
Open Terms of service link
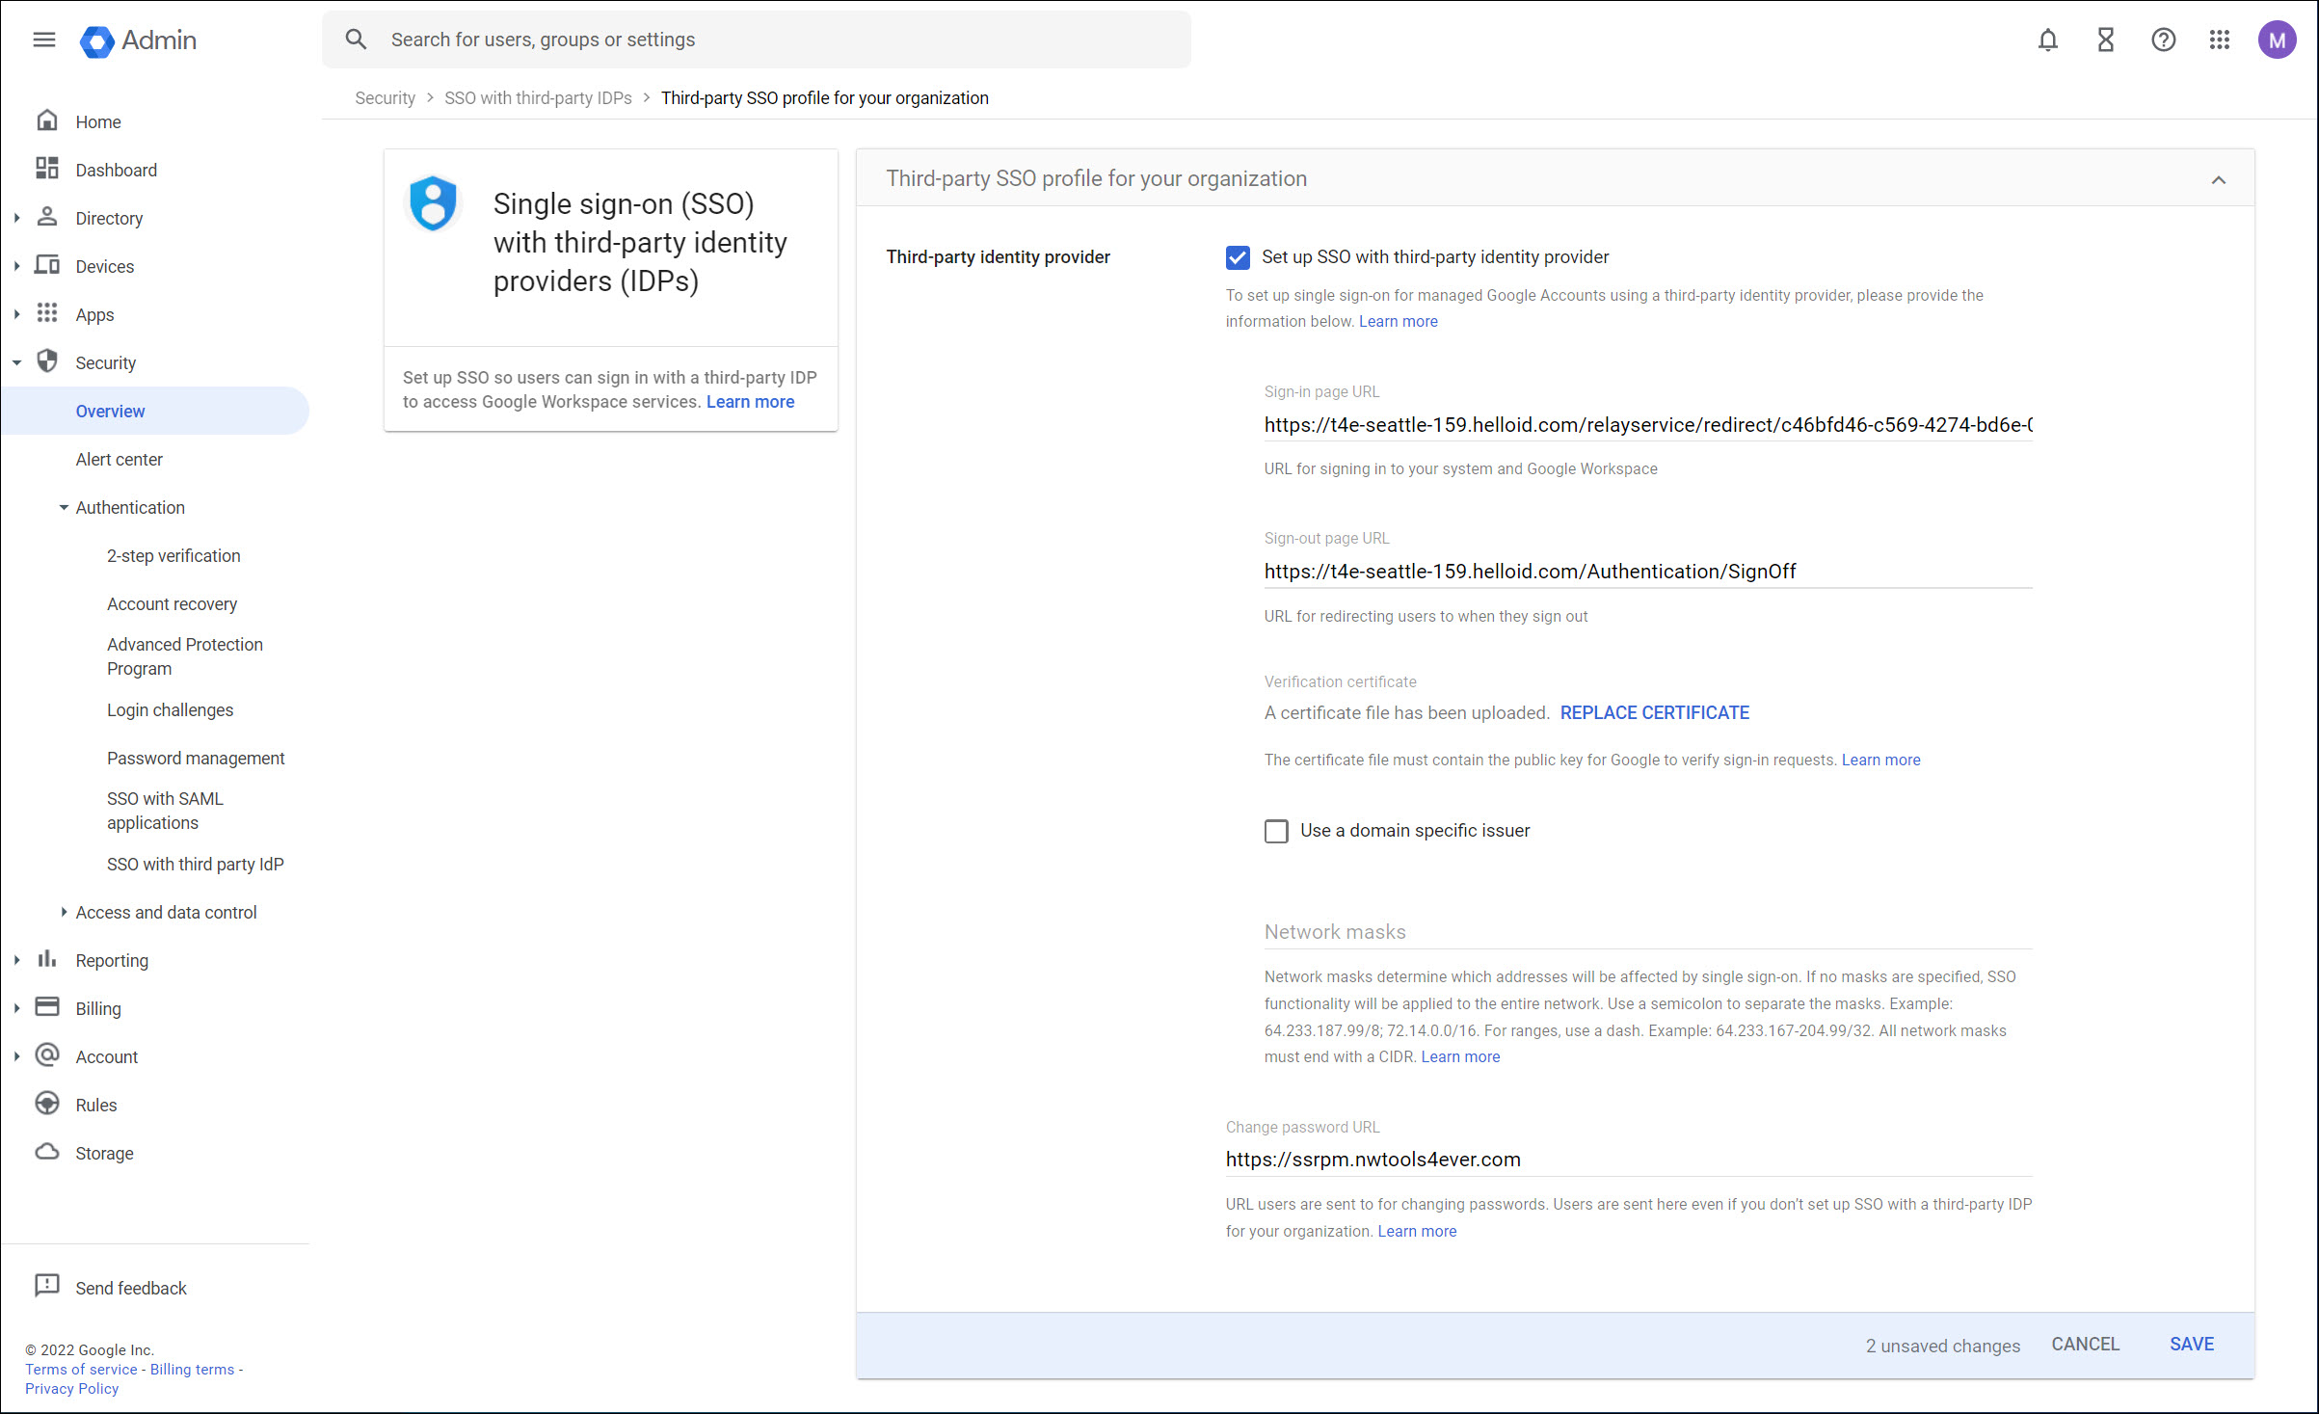click(81, 1369)
